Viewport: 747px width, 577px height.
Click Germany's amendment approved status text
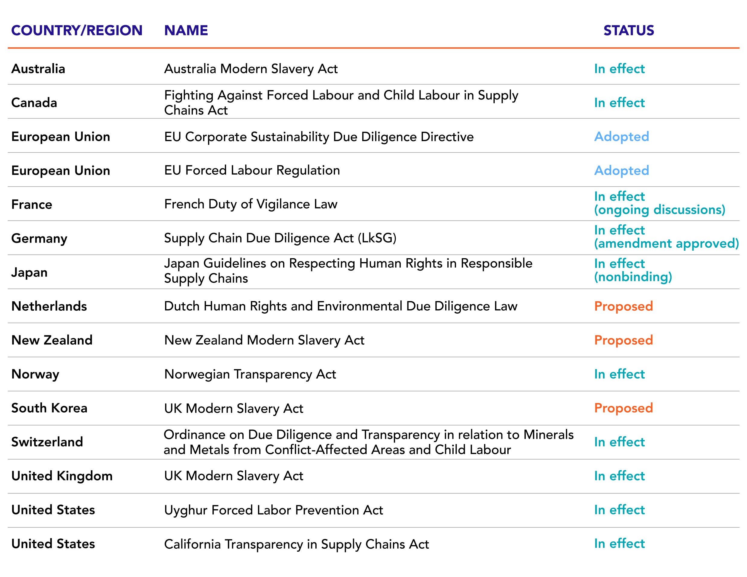[x=666, y=243]
